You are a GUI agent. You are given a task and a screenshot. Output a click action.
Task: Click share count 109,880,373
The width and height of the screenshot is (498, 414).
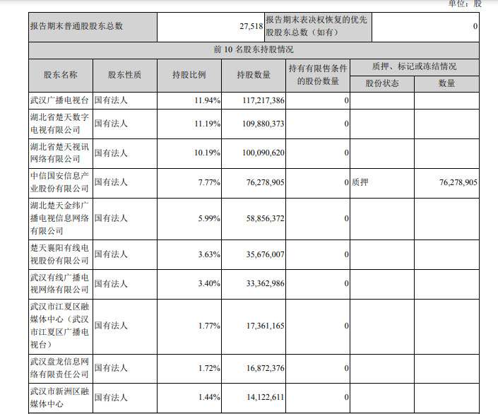[x=263, y=124]
